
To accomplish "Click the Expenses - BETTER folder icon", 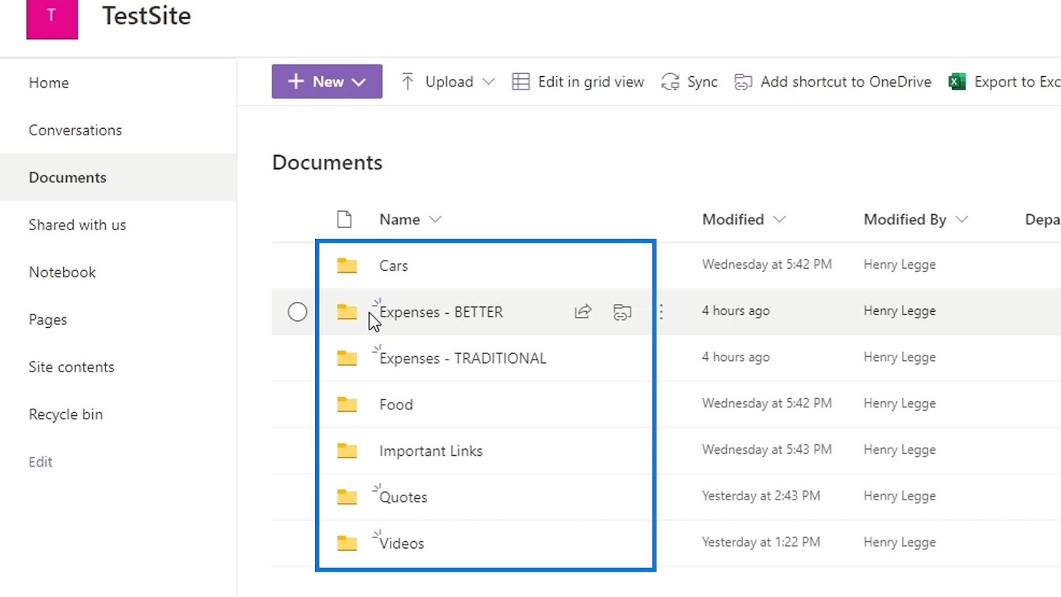I will pos(347,312).
